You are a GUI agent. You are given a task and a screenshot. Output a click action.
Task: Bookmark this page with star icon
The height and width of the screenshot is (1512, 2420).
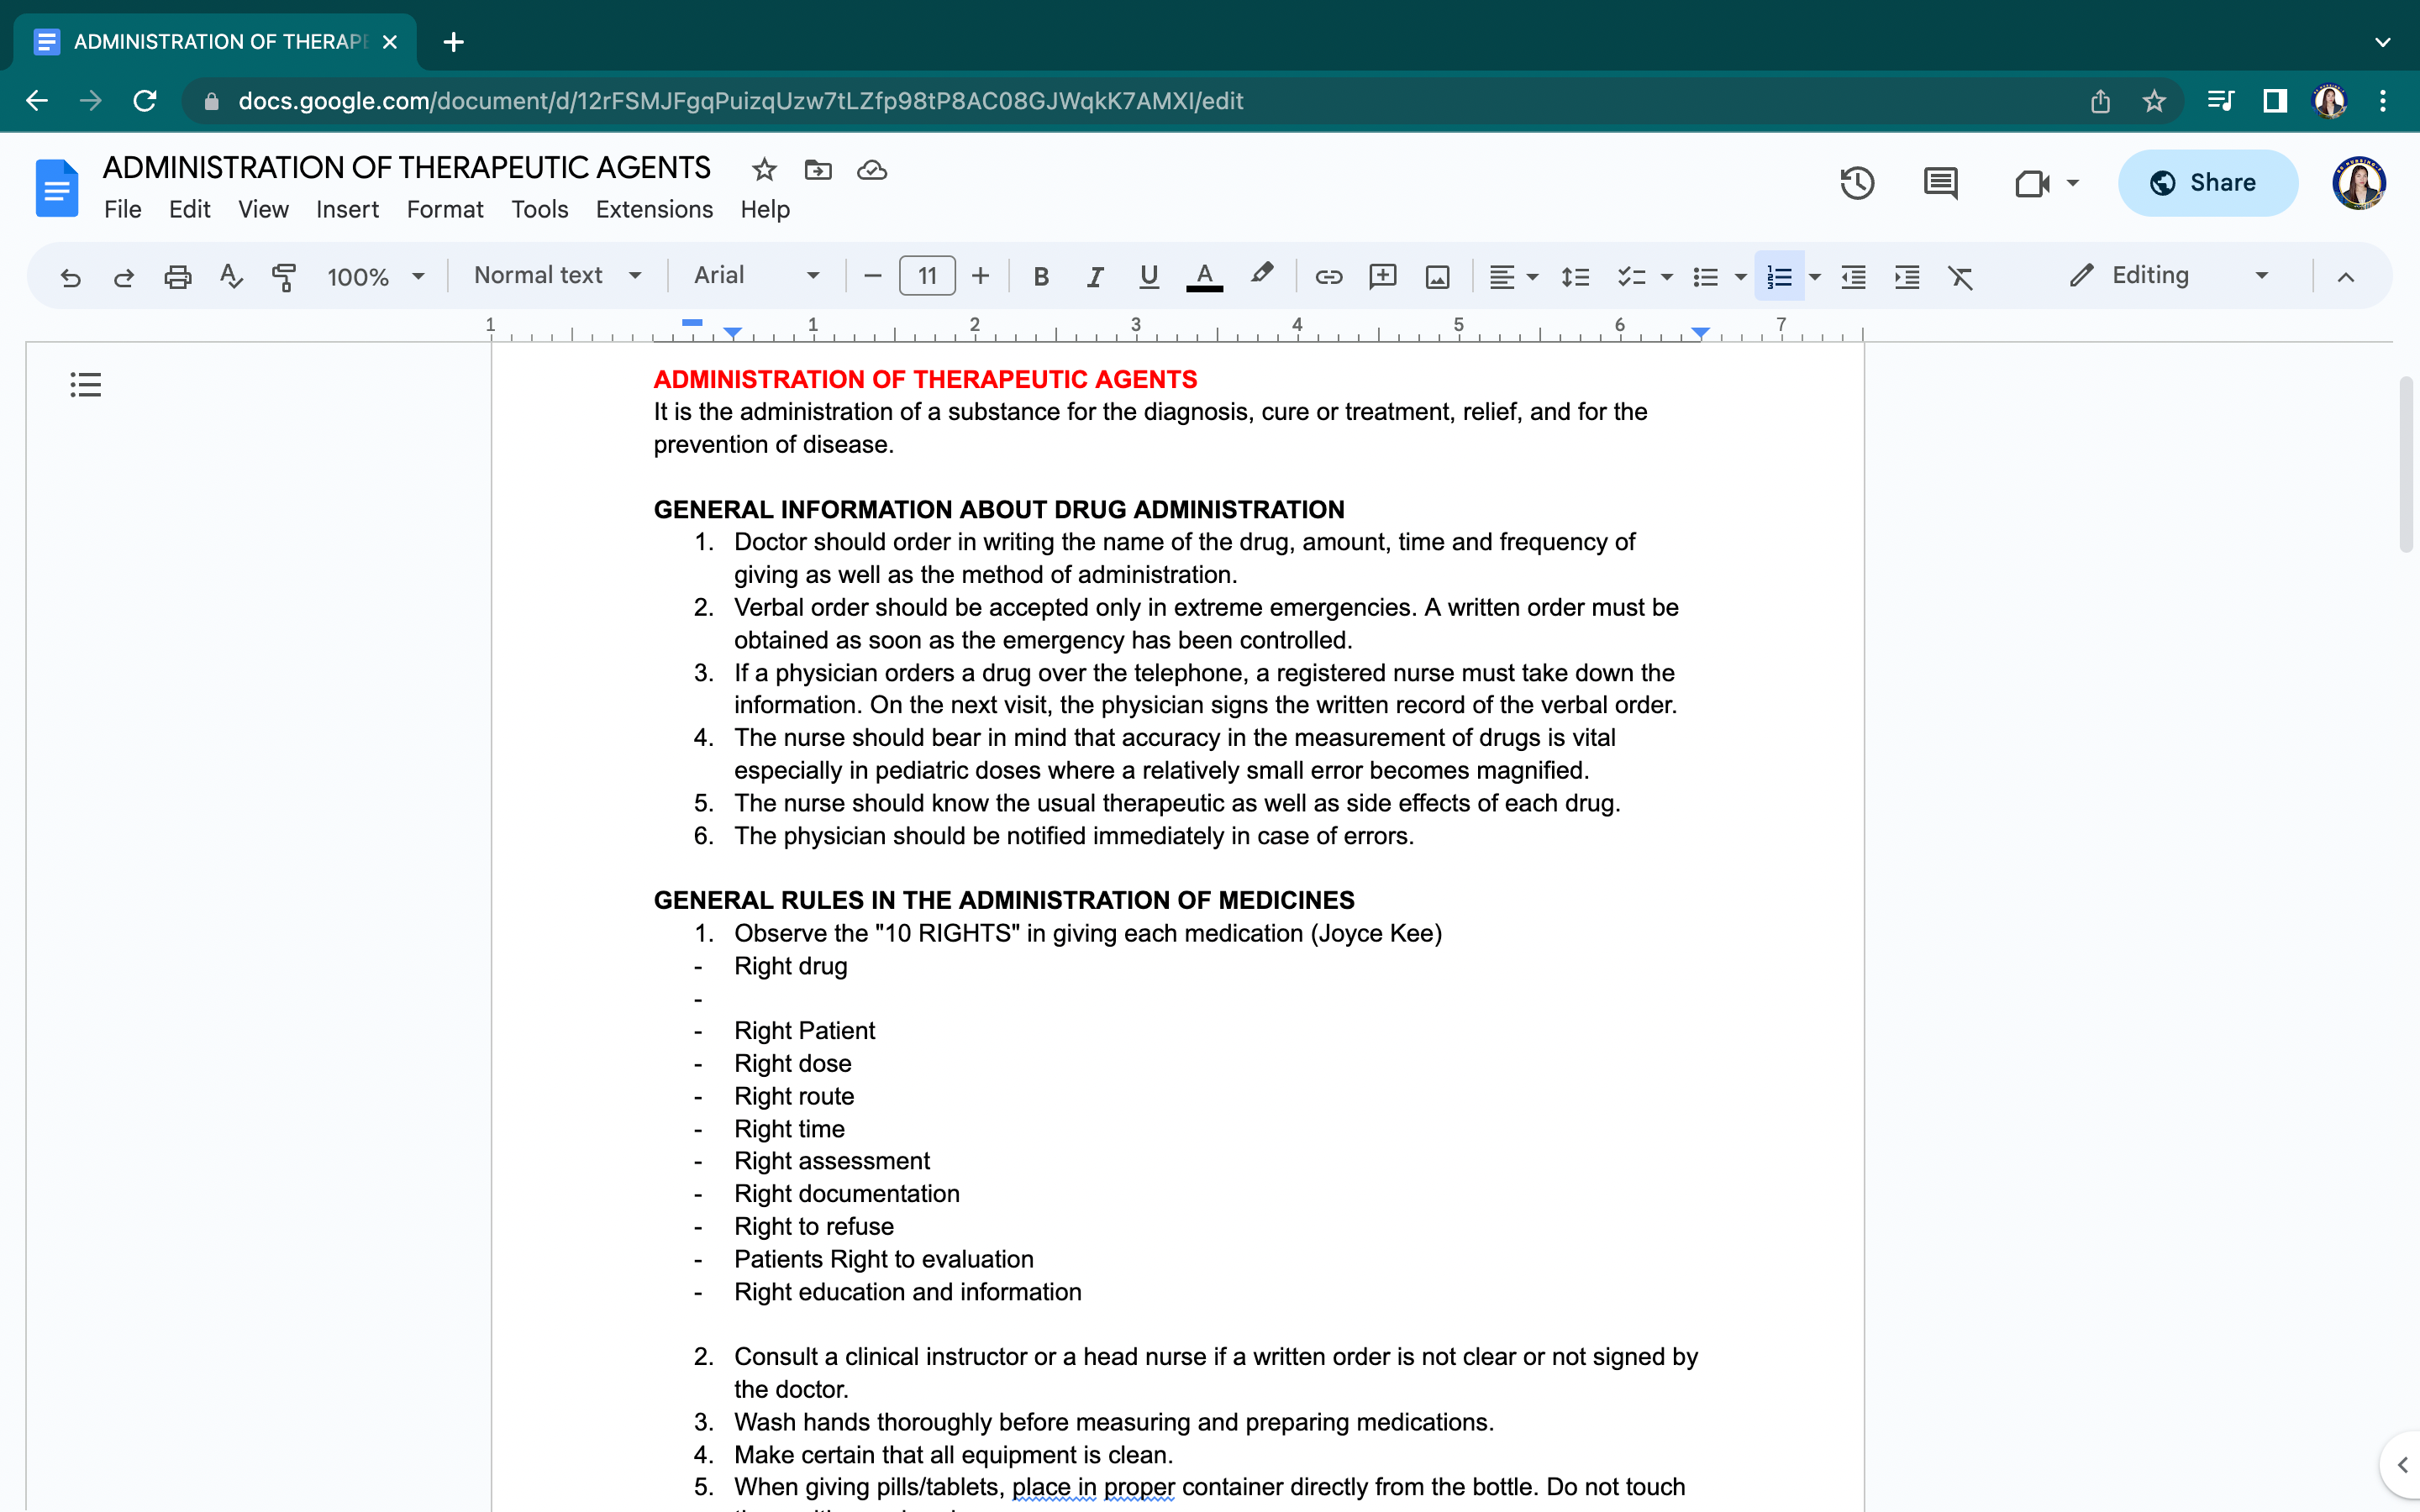pos(2154,101)
